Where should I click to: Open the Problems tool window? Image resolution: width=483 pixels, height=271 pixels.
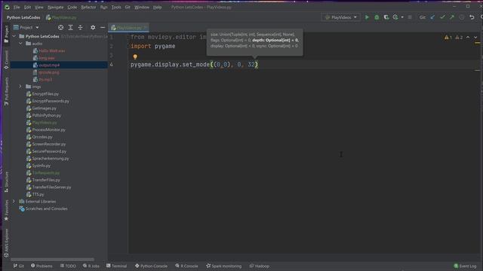click(42, 266)
